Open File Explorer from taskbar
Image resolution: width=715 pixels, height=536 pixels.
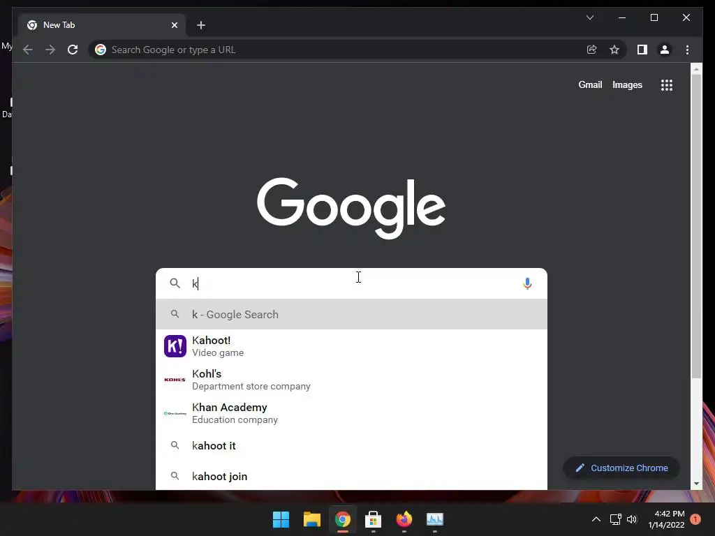(312, 519)
